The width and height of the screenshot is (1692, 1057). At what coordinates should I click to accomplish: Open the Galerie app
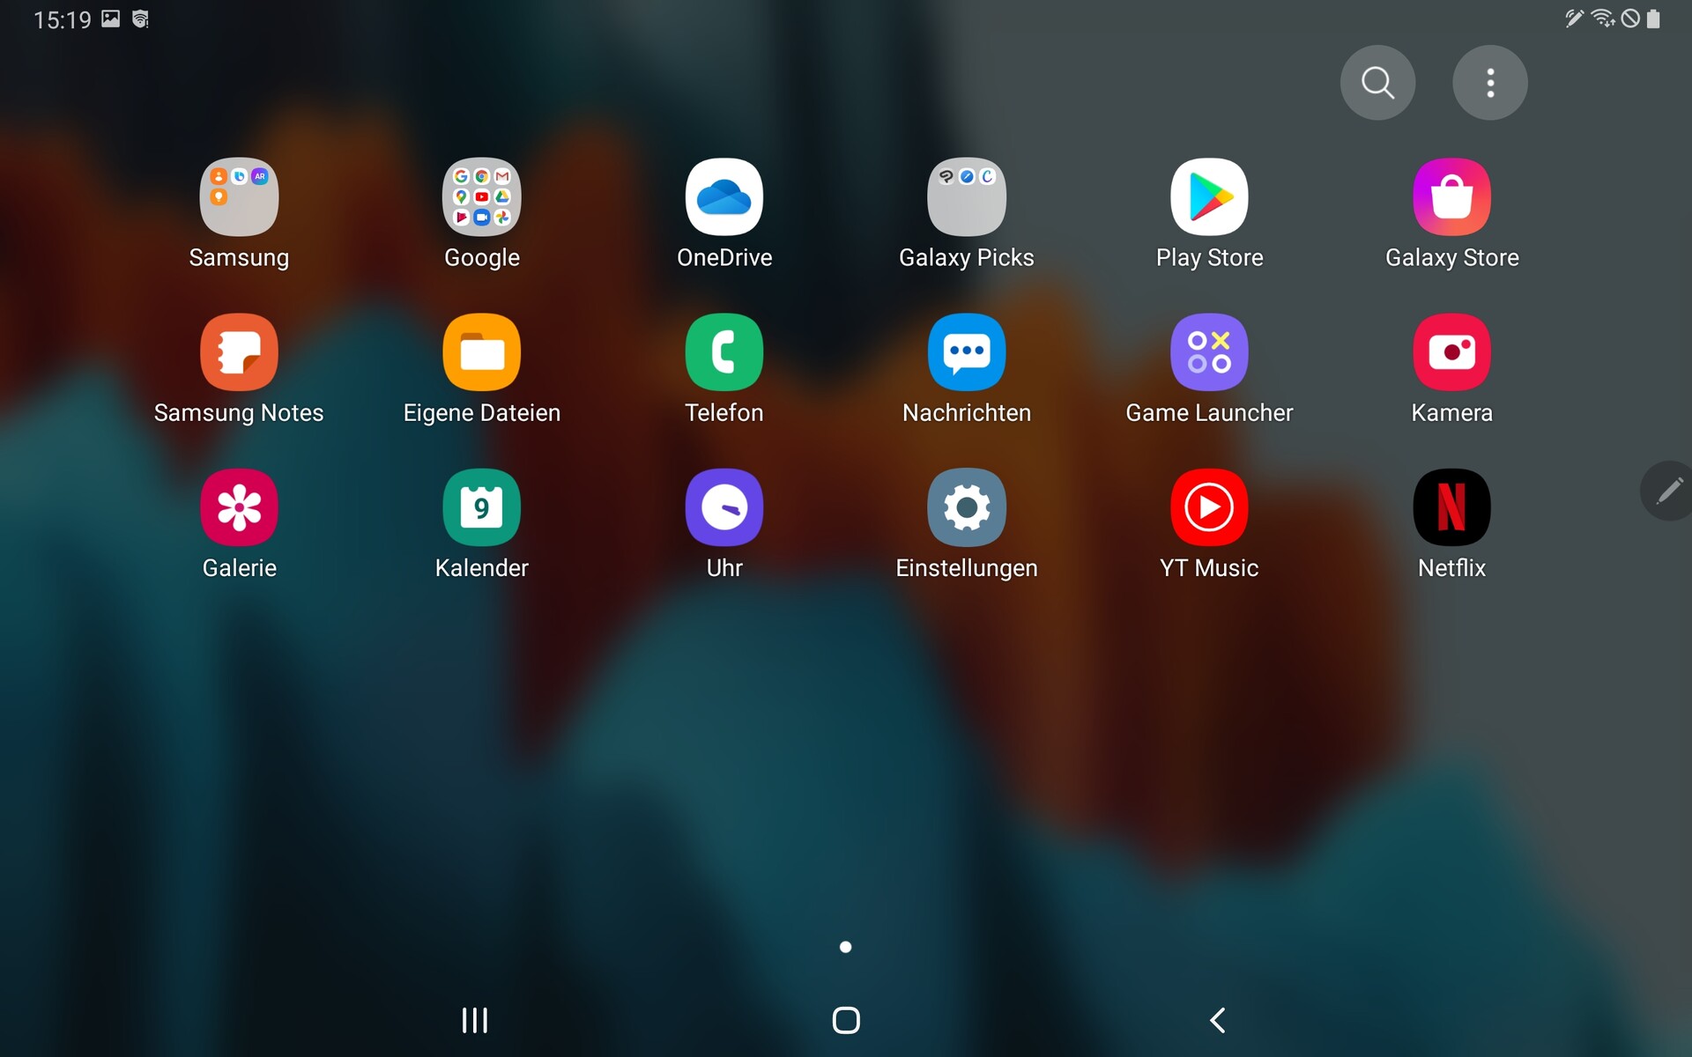tap(239, 507)
